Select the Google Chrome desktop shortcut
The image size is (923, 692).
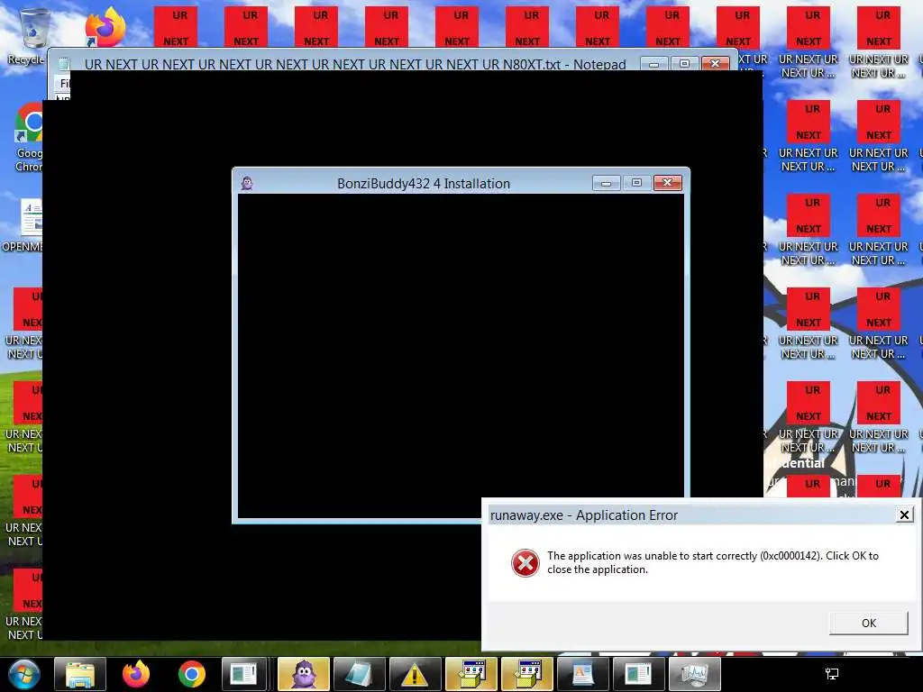click(x=28, y=137)
